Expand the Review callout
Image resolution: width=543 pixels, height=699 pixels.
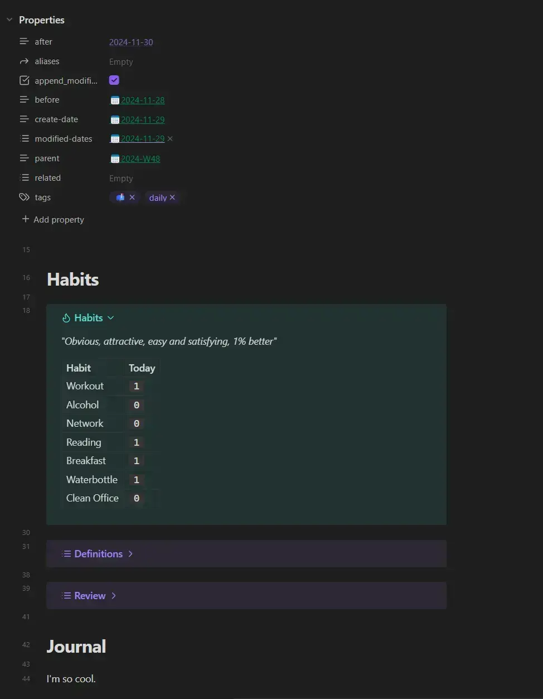114,596
